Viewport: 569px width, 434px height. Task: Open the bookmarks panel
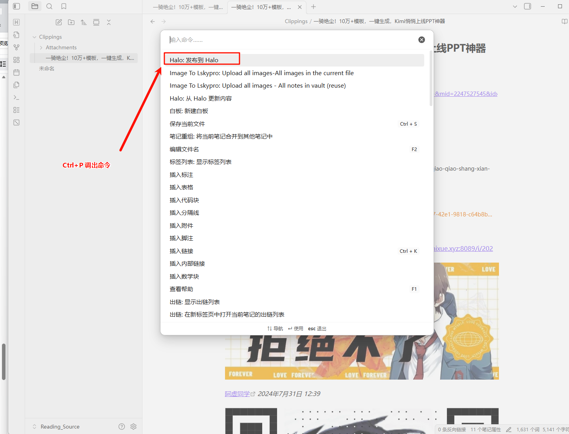point(64,6)
